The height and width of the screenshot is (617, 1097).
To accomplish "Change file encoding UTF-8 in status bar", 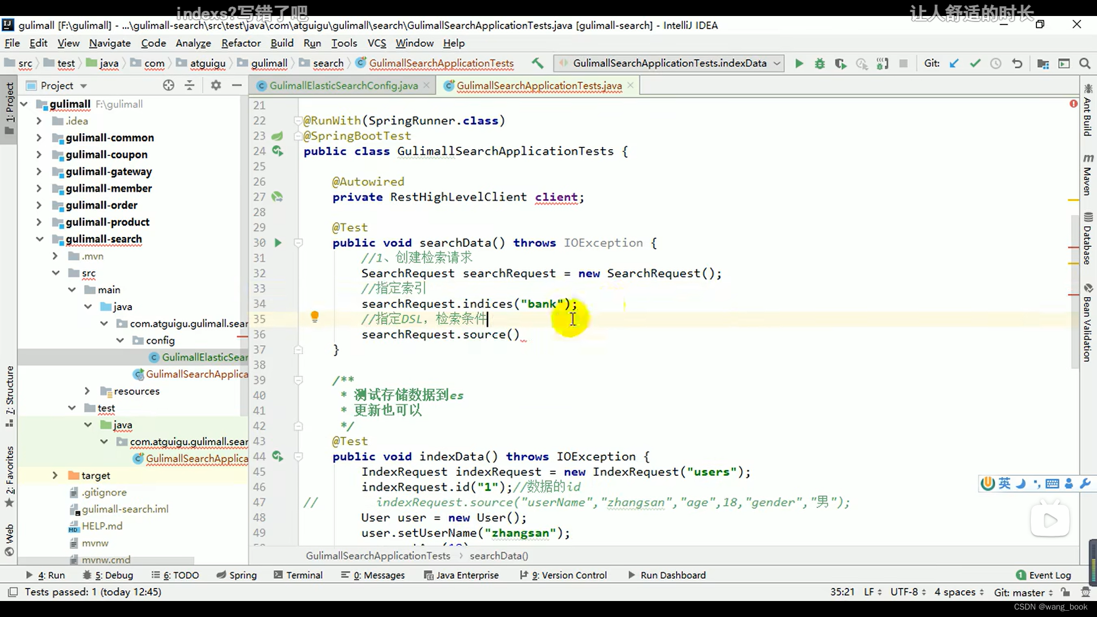I will coord(907,592).
